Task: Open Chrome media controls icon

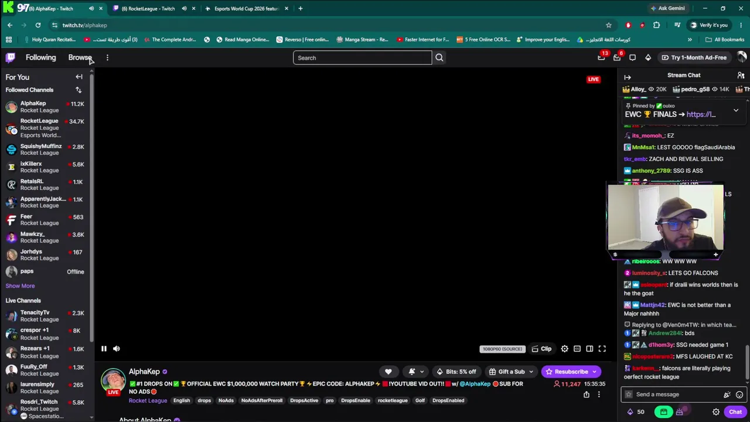Action: point(677,25)
